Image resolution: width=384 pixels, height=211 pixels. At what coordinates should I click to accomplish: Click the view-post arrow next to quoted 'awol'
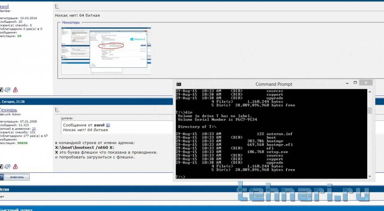click(x=108, y=125)
